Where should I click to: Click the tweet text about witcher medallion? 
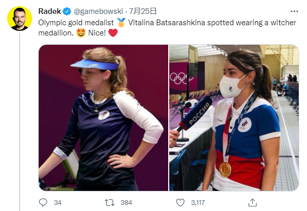click(x=167, y=28)
